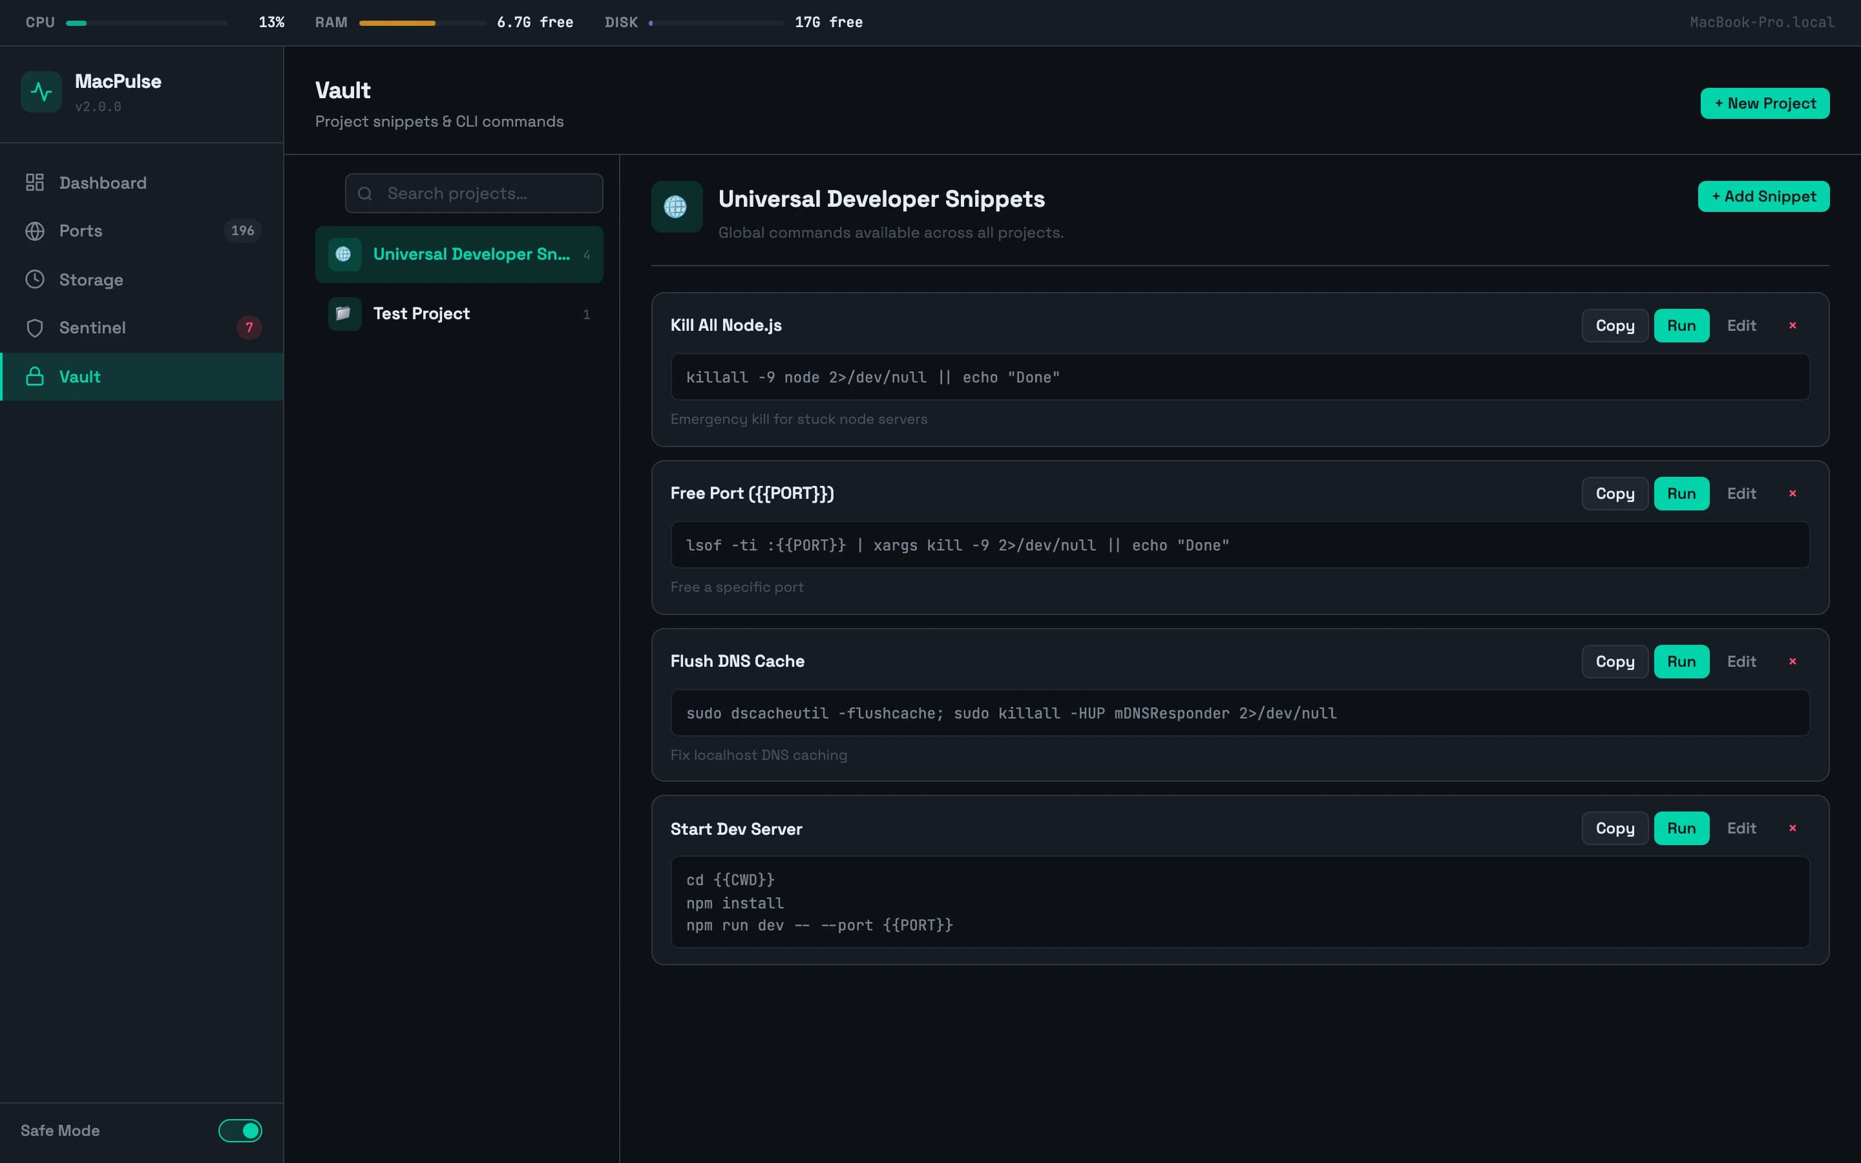Open the Storage section
Screen dimensions: 1861x1163
[142, 279]
